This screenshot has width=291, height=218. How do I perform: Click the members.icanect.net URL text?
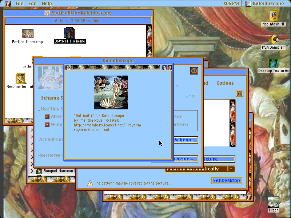pyautogui.click(x=107, y=125)
